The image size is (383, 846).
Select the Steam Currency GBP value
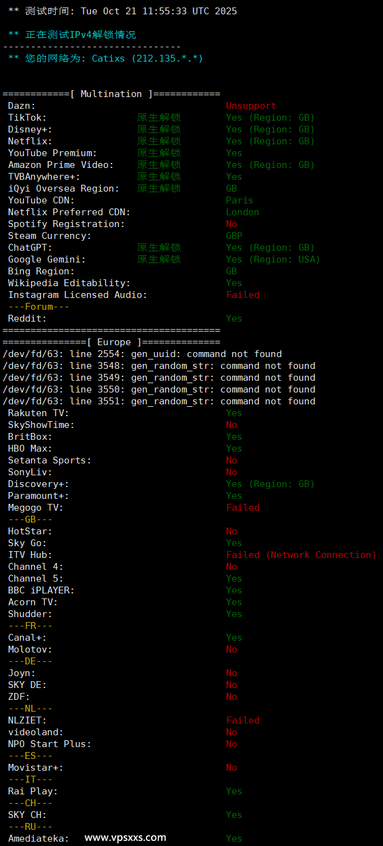click(234, 236)
